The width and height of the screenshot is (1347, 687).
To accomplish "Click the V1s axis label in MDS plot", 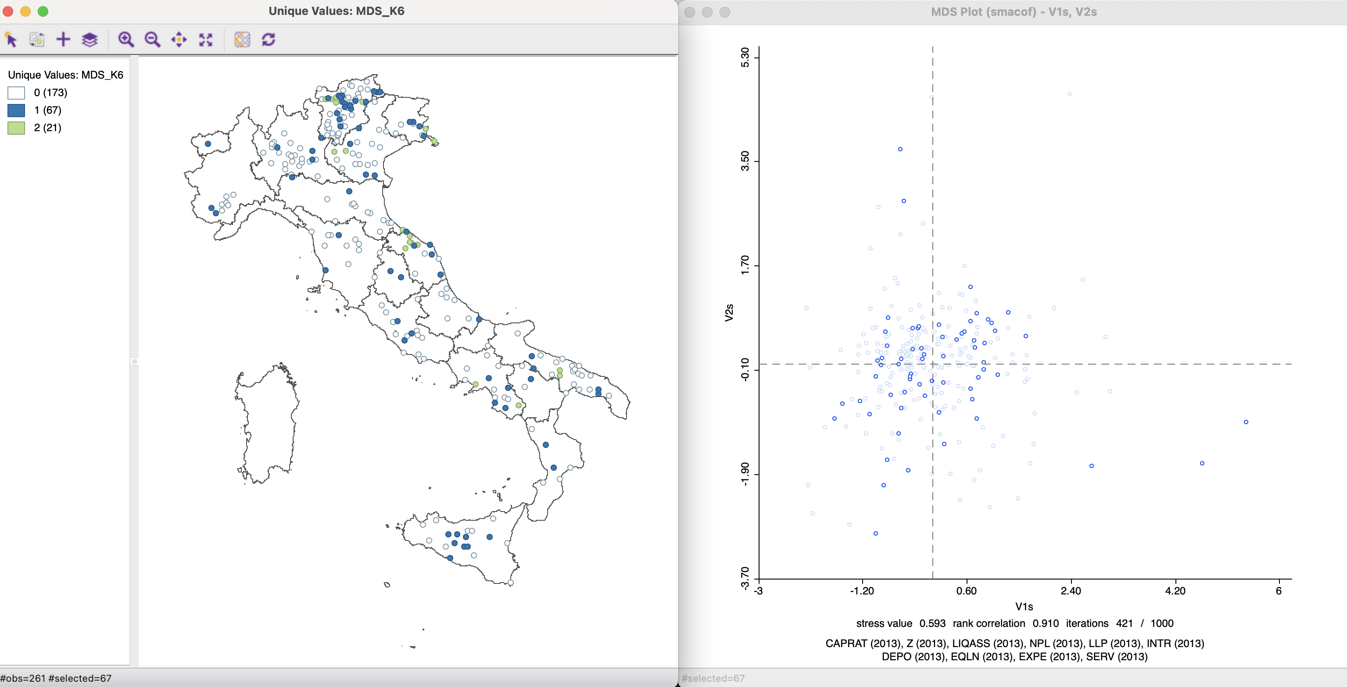I will point(1024,606).
